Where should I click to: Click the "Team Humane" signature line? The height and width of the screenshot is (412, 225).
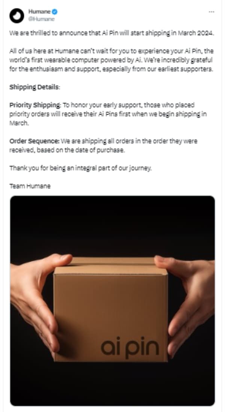(x=30, y=186)
